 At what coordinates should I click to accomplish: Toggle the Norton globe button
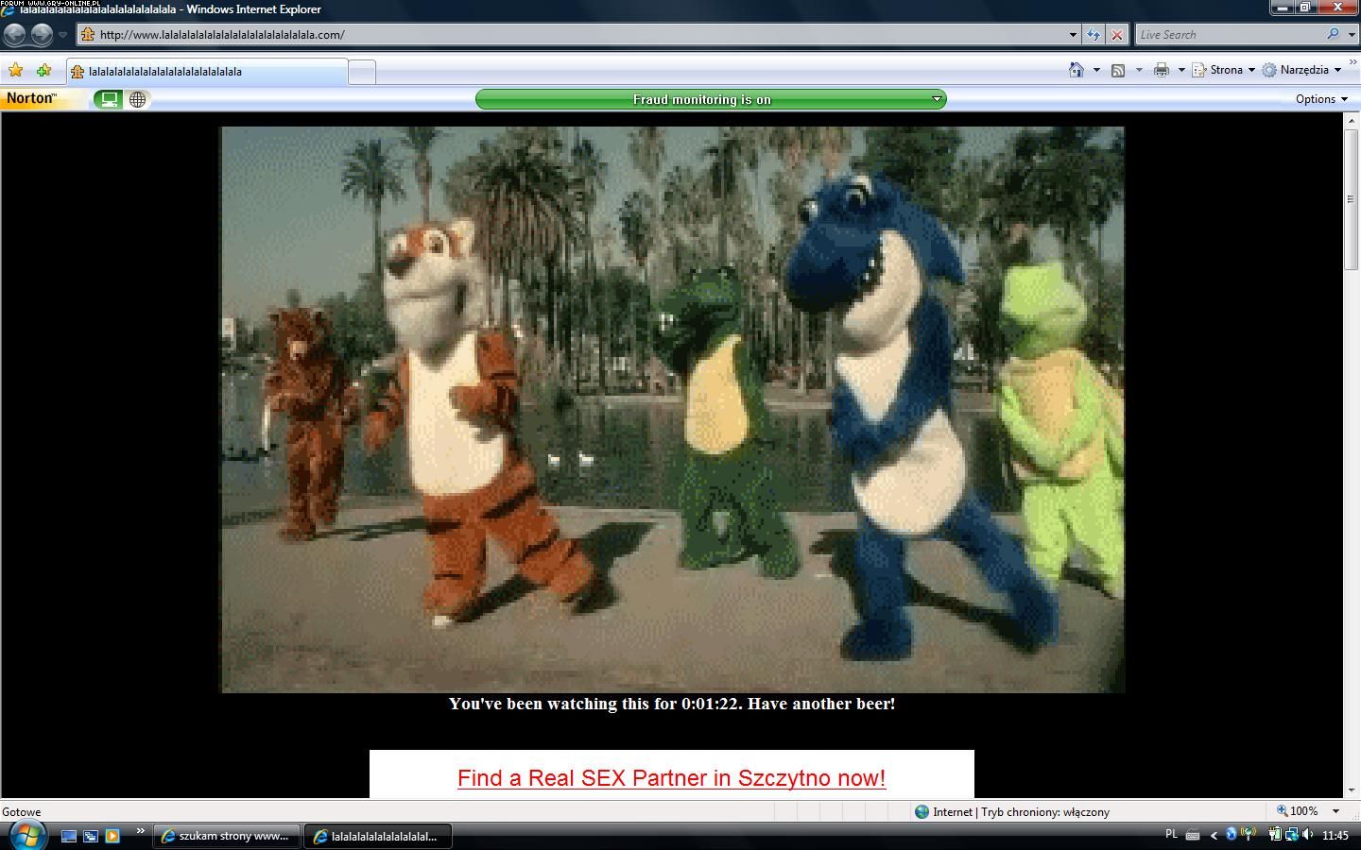pyautogui.click(x=138, y=99)
